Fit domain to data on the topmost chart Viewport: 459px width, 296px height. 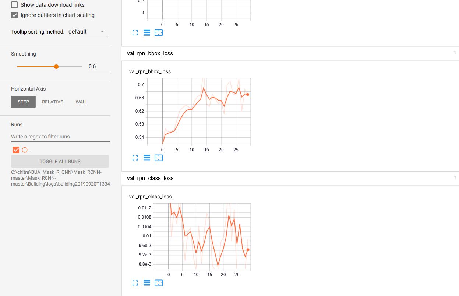point(159,33)
